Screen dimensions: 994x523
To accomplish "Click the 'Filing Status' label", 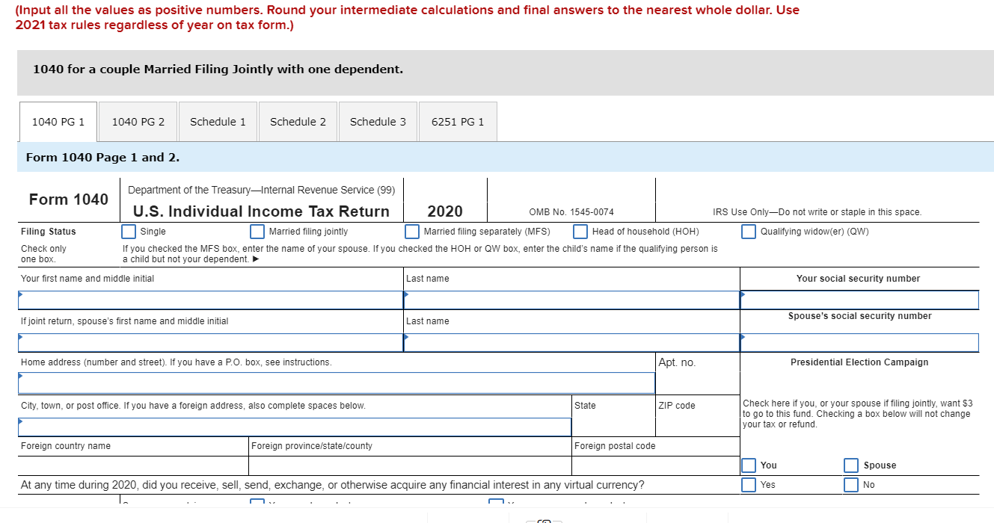I will click(x=49, y=232).
